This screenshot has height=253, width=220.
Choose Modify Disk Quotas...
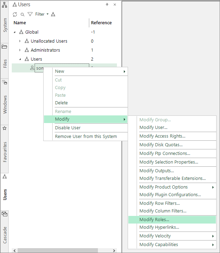click(172, 145)
